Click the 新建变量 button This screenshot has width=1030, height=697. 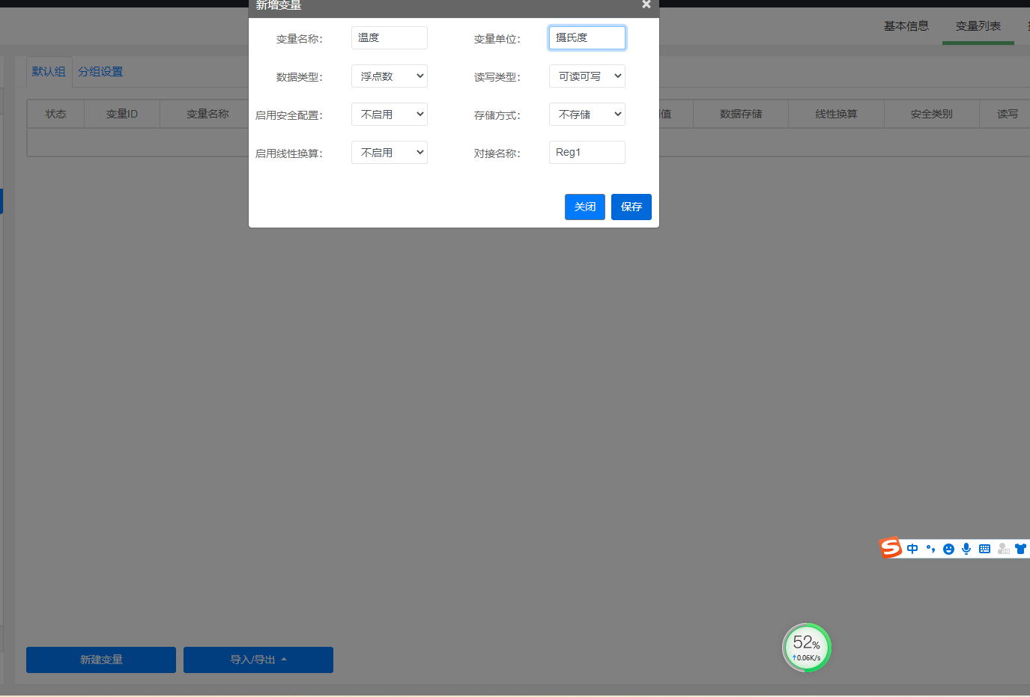point(101,660)
